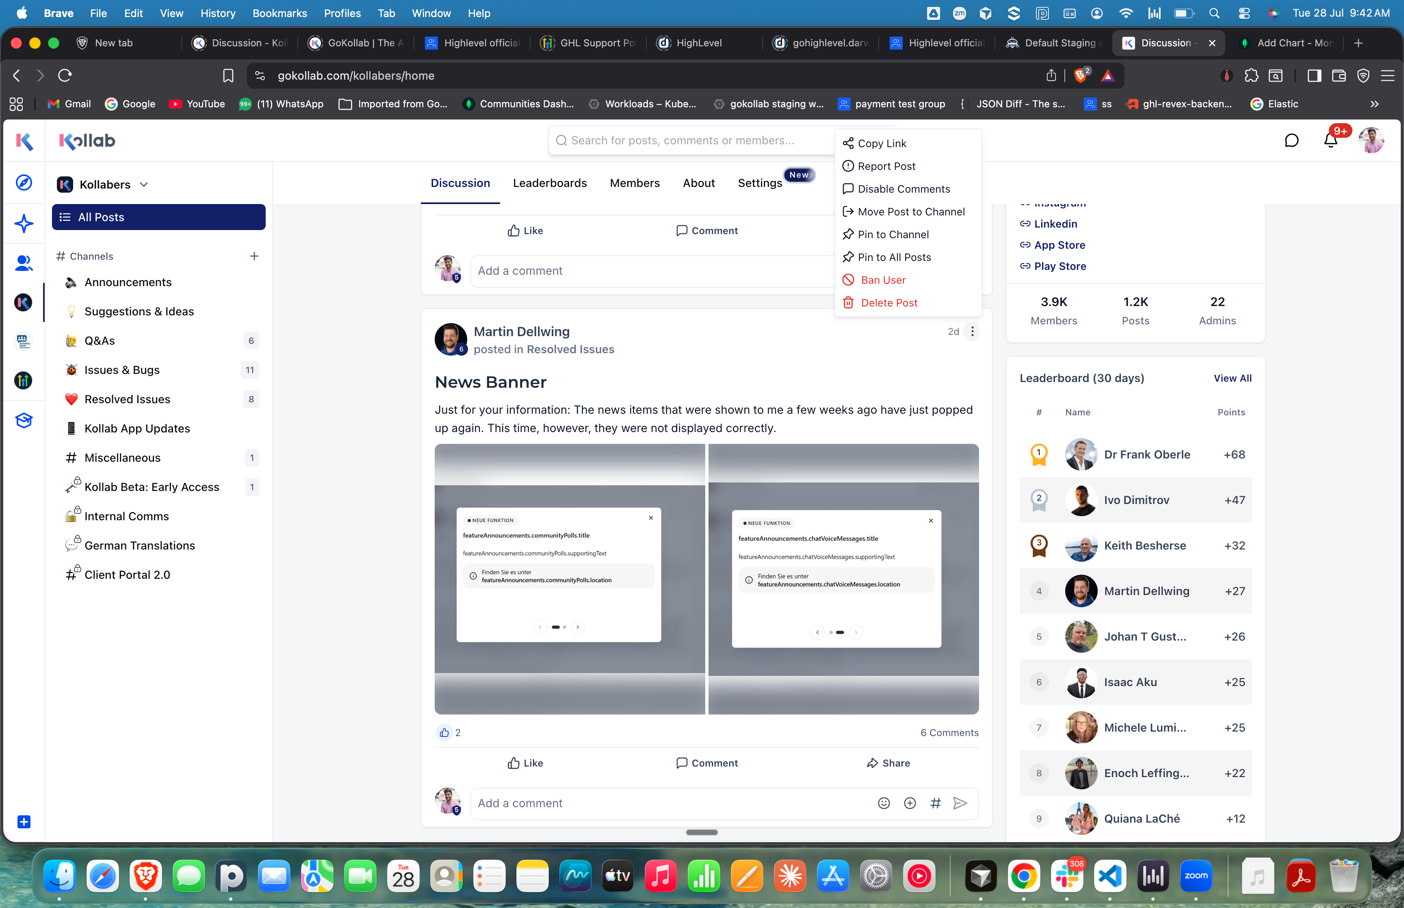The image size is (1404, 908).
Task: Go to previous slide in right news banner image
Action: click(817, 632)
